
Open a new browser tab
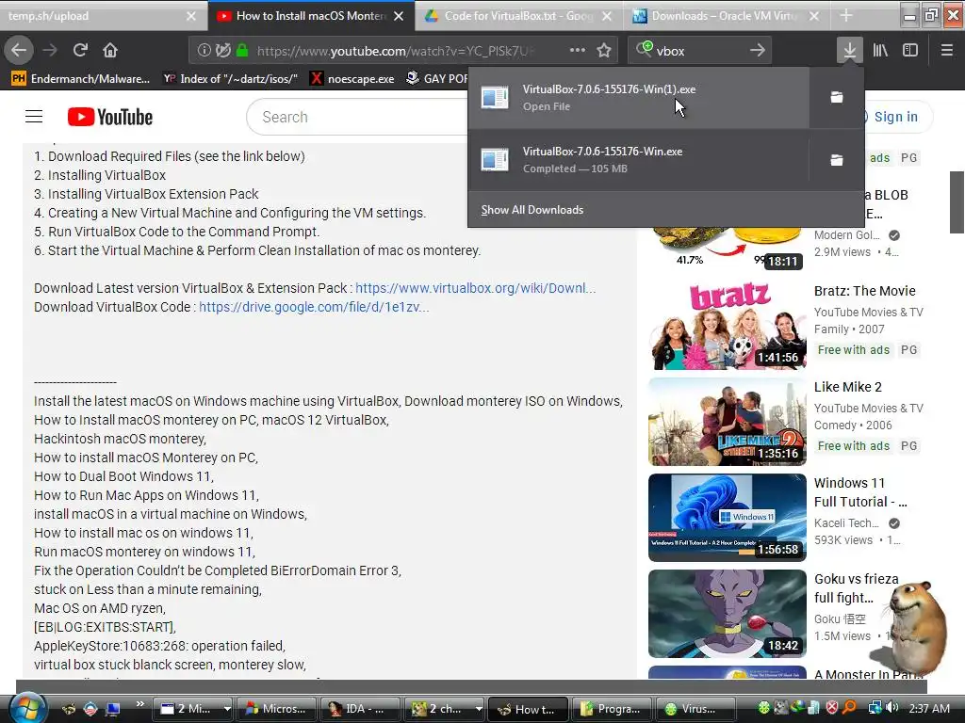click(x=846, y=16)
